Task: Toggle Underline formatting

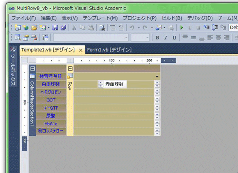Action: point(174,38)
